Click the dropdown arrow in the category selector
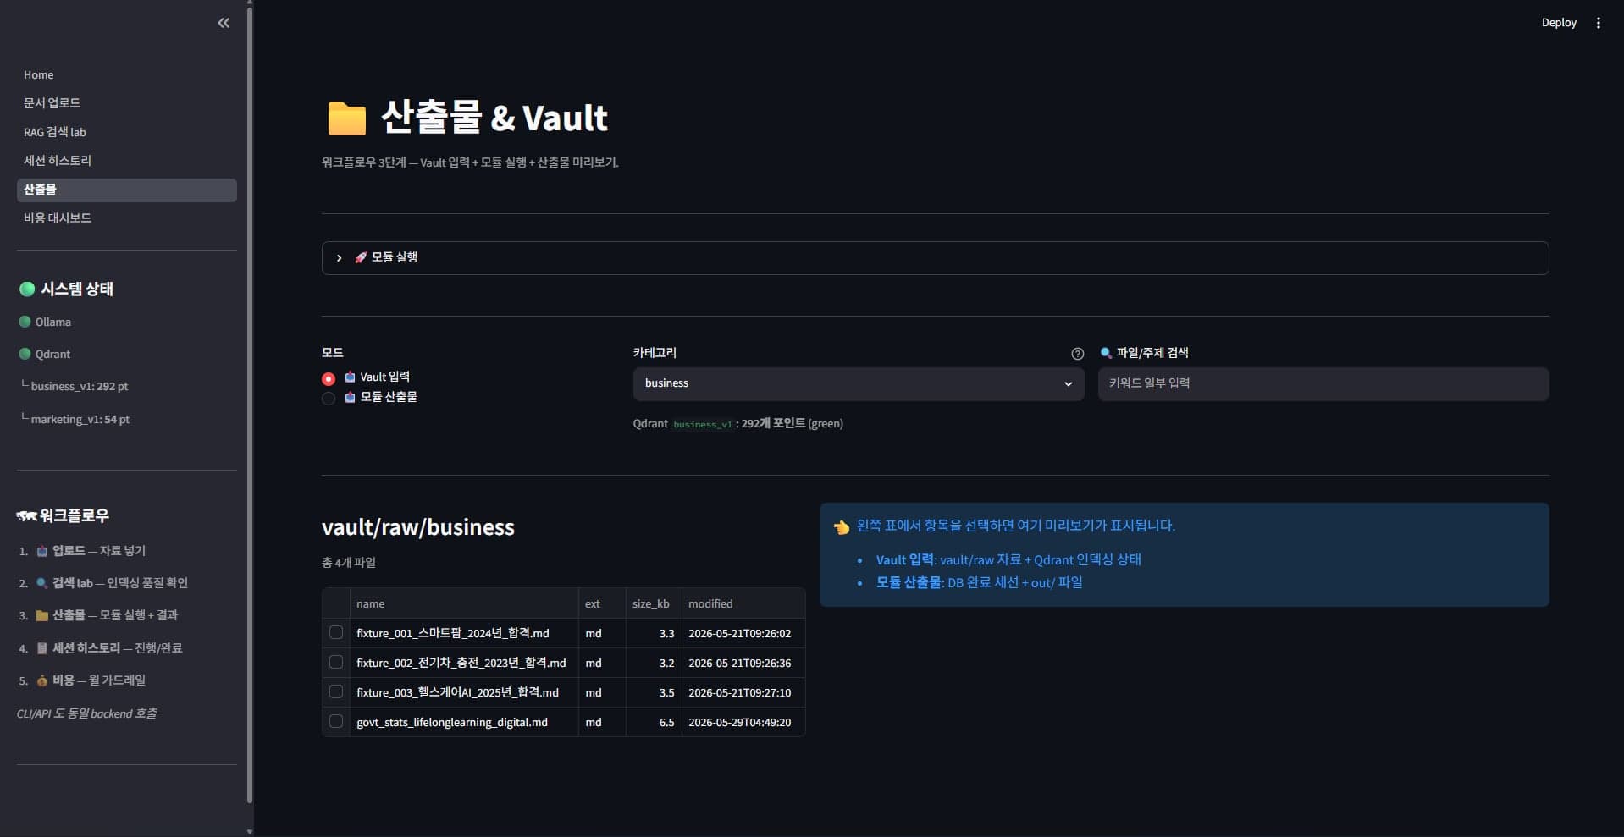The height and width of the screenshot is (837, 1624). click(x=1068, y=384)
